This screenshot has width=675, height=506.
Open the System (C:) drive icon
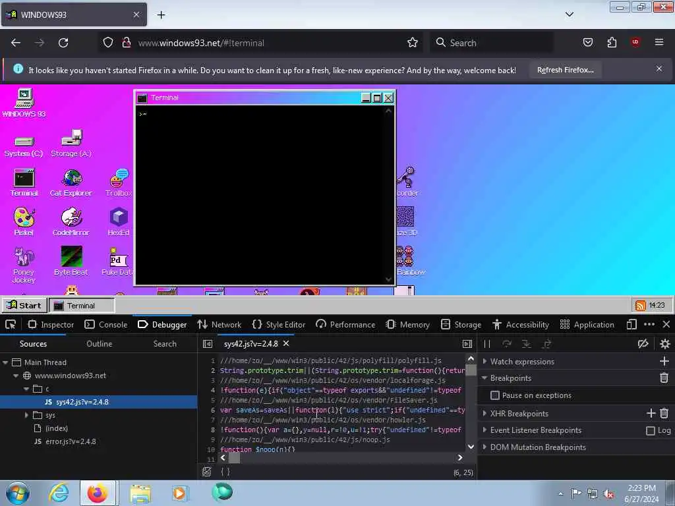[24, 146]
